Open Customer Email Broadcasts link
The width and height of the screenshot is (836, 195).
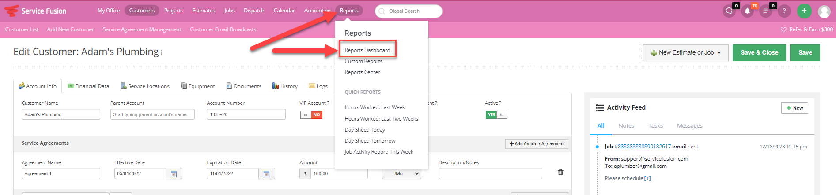tap(223, 29)
